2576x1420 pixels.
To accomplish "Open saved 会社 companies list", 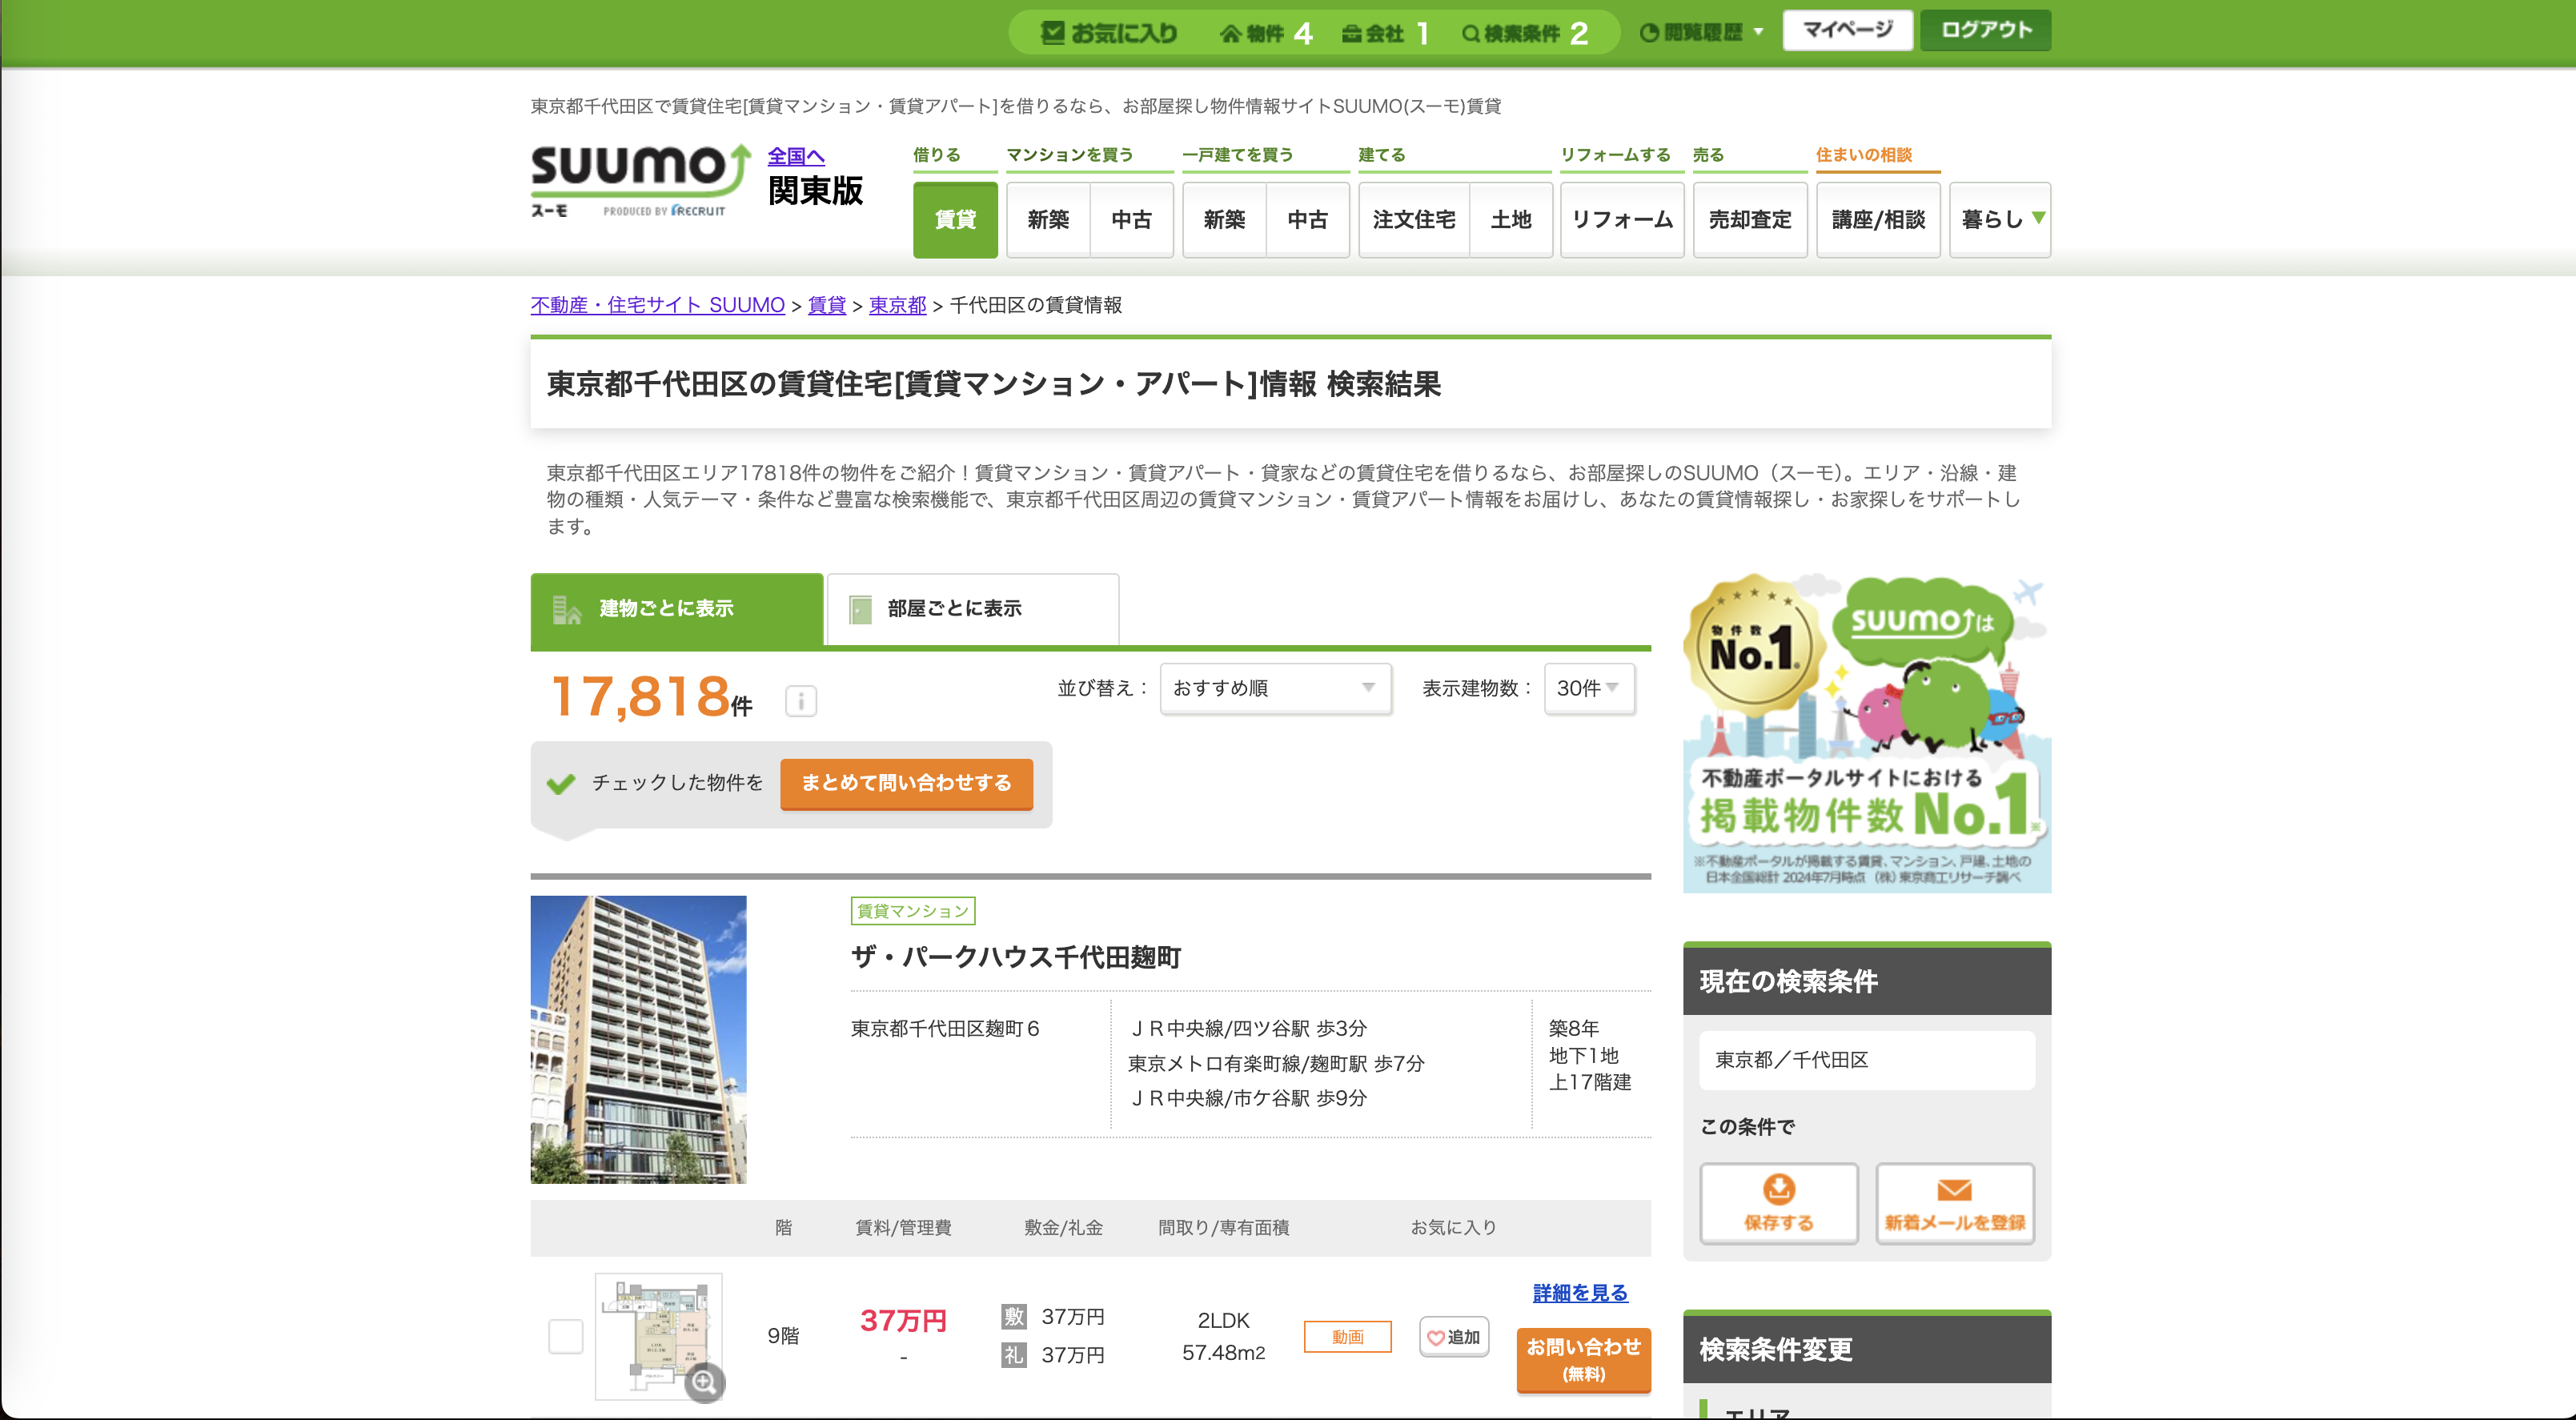I will [1383, 31].
